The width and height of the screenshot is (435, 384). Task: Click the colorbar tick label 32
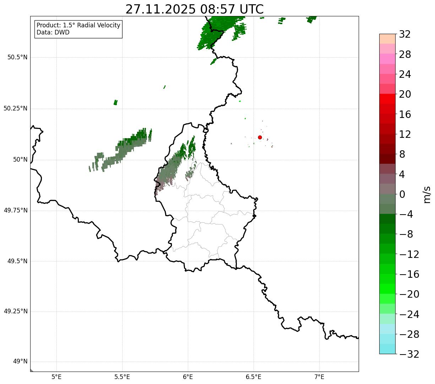(405, 34)
